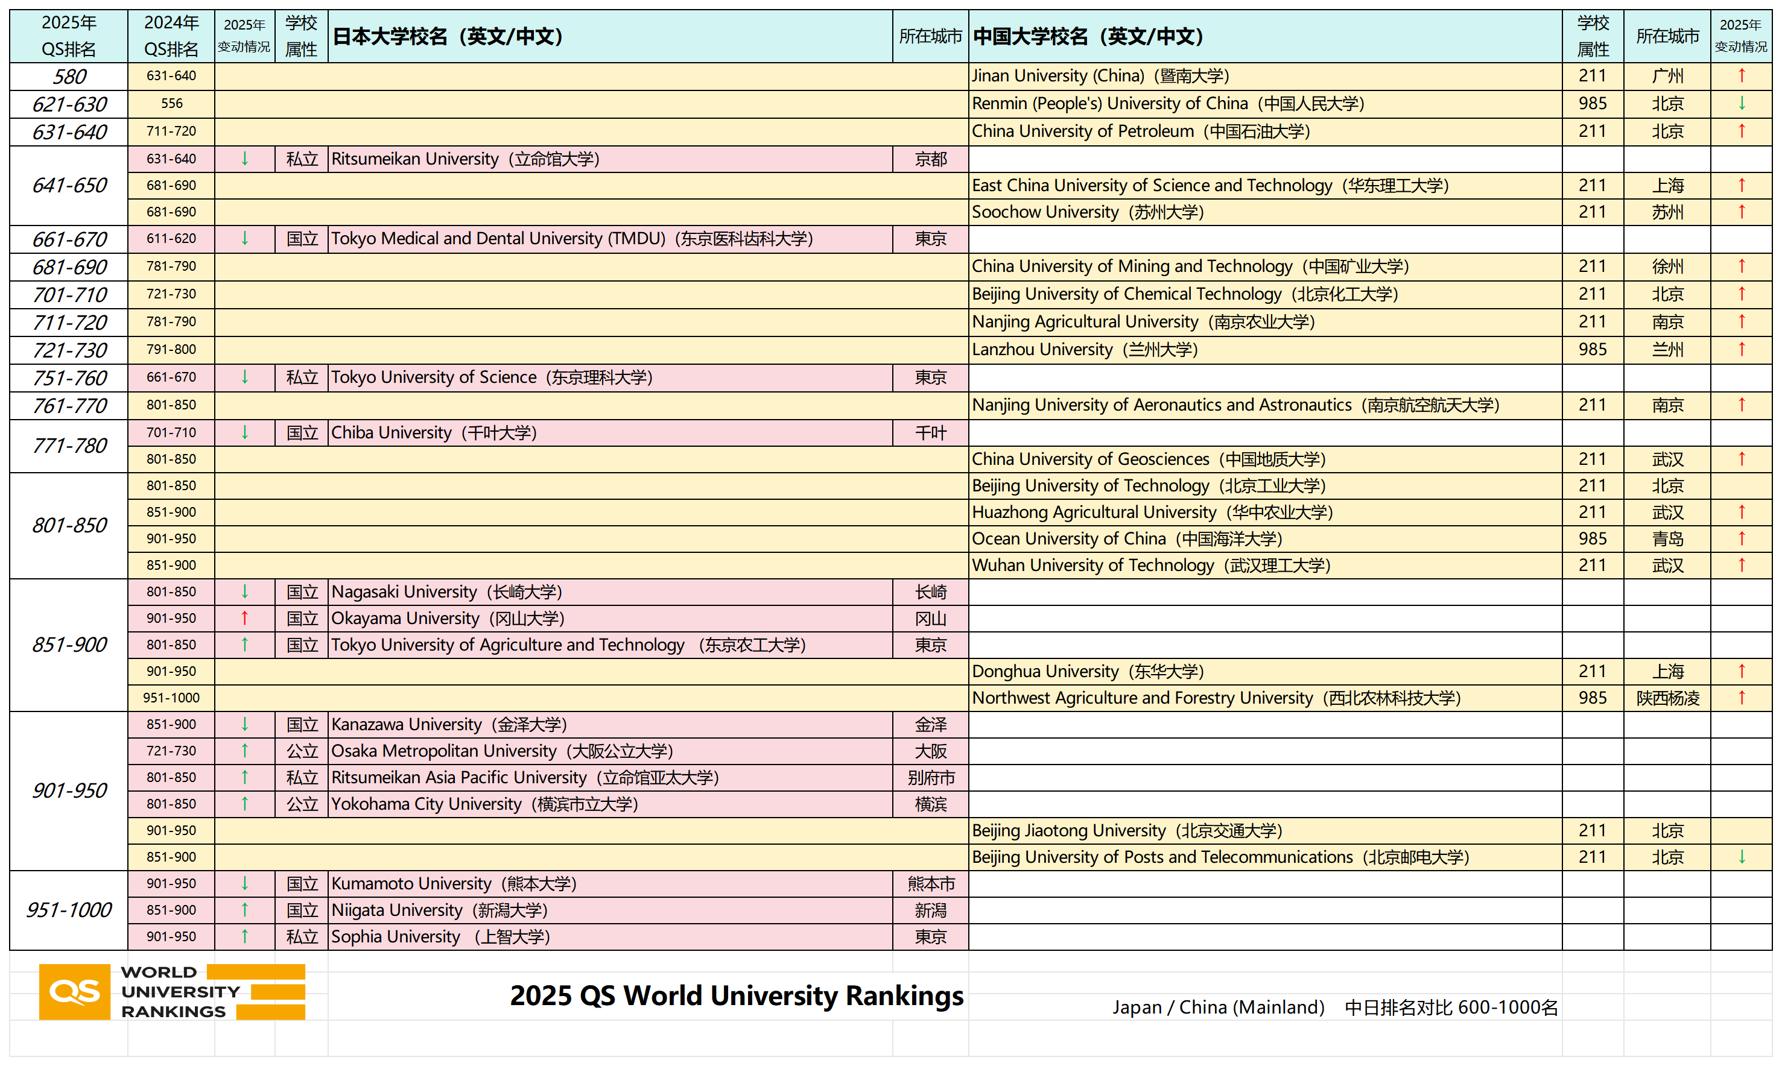This screenshot has width=1782, height=1066.
Task: Click the red up arrow beside Jinan University
Action: point(1741,75)
